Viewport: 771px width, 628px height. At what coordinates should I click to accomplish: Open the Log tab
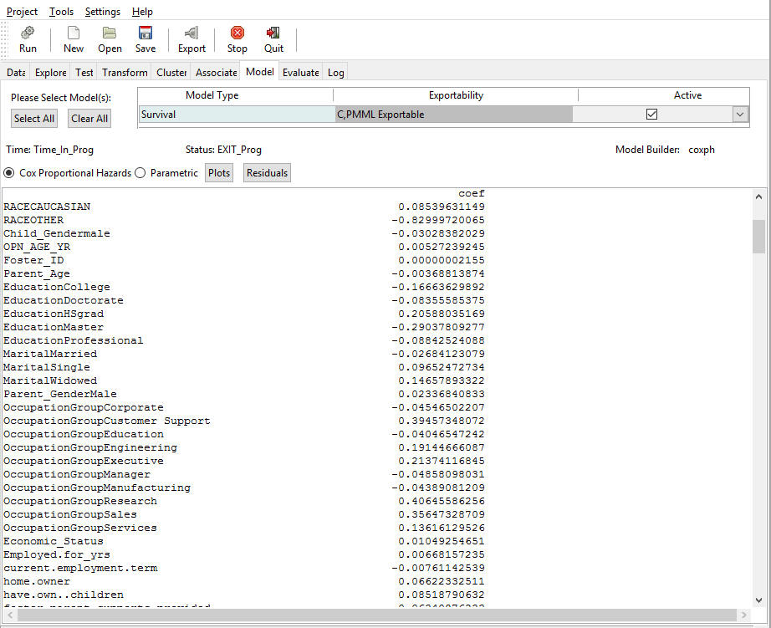[336, 72]
